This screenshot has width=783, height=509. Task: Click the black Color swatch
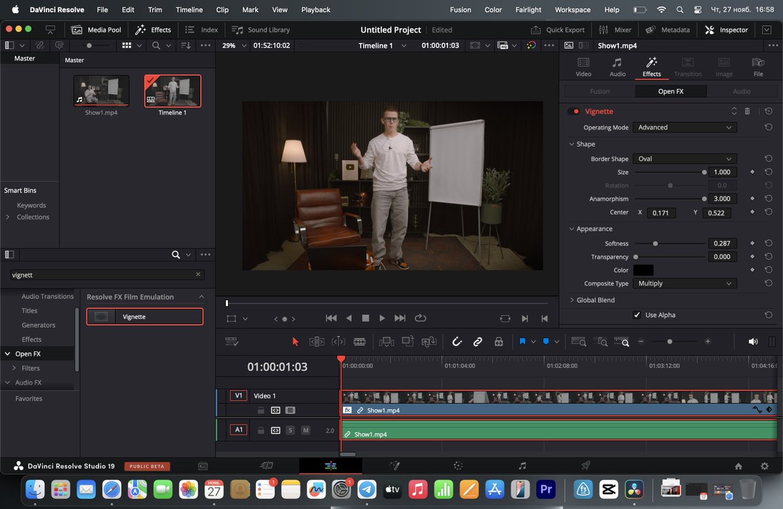click(643, 270)
